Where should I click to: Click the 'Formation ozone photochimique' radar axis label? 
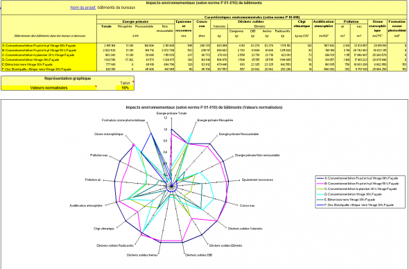pos(123,120)
